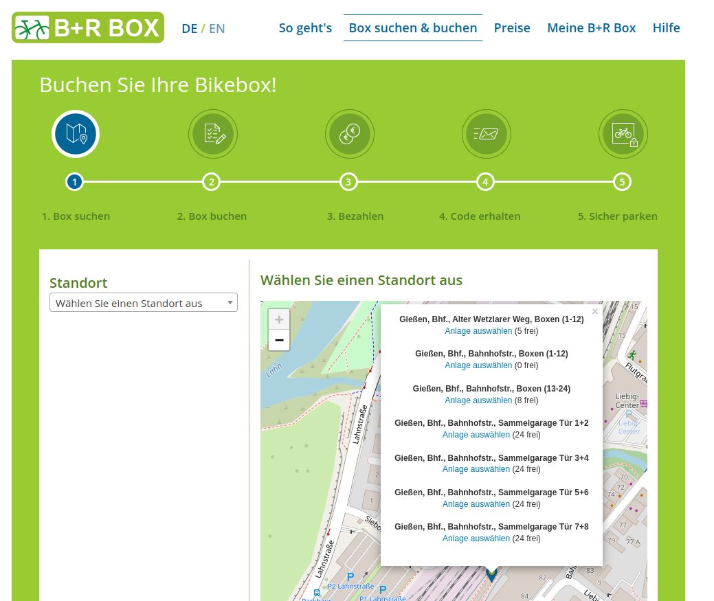Zoom out on the map
Image resolution: width=714 pixels, height=601 pixels.
click(279, 340)
